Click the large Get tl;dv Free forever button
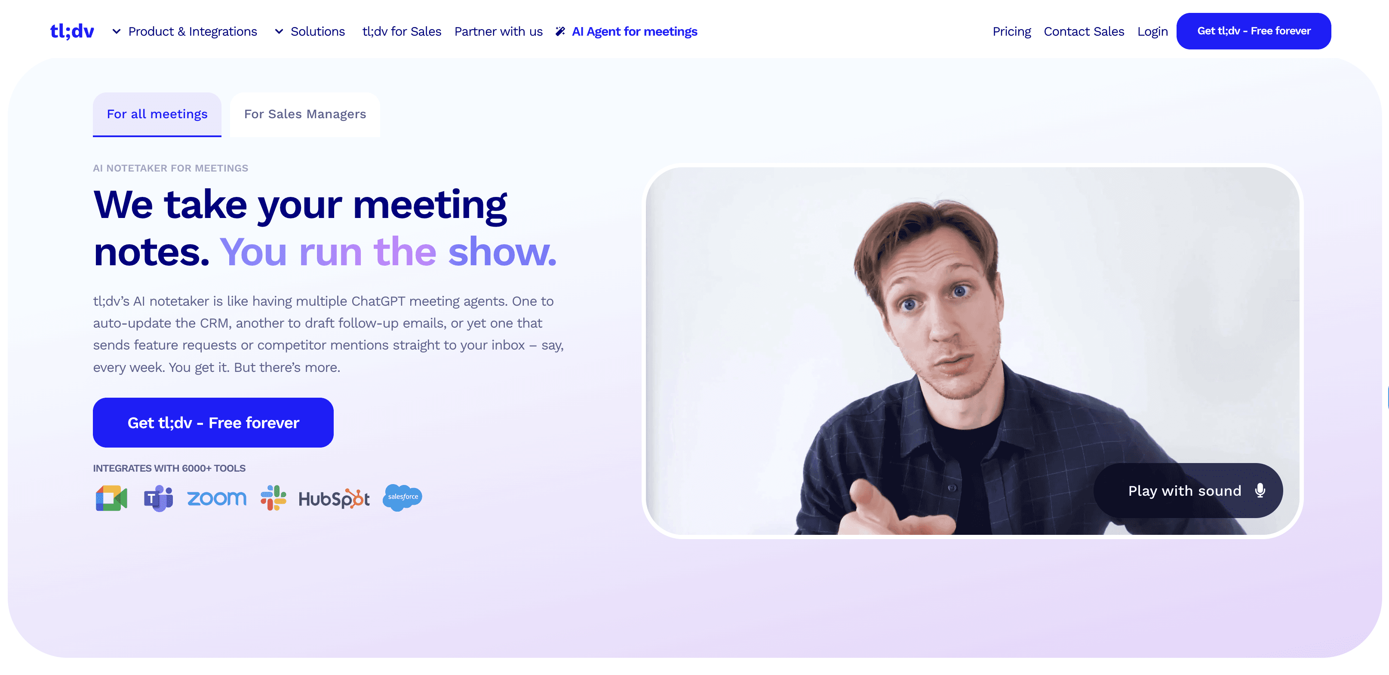This screenshot has width=1389, height=675. (x=213, y=423)
